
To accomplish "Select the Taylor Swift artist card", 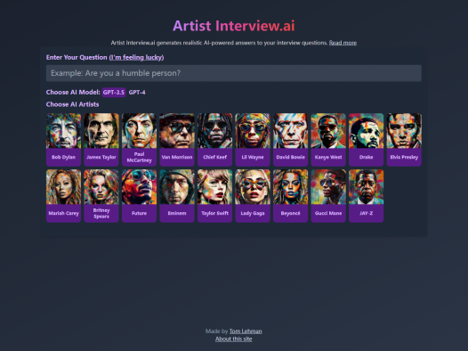I will [x=215, y=196].
